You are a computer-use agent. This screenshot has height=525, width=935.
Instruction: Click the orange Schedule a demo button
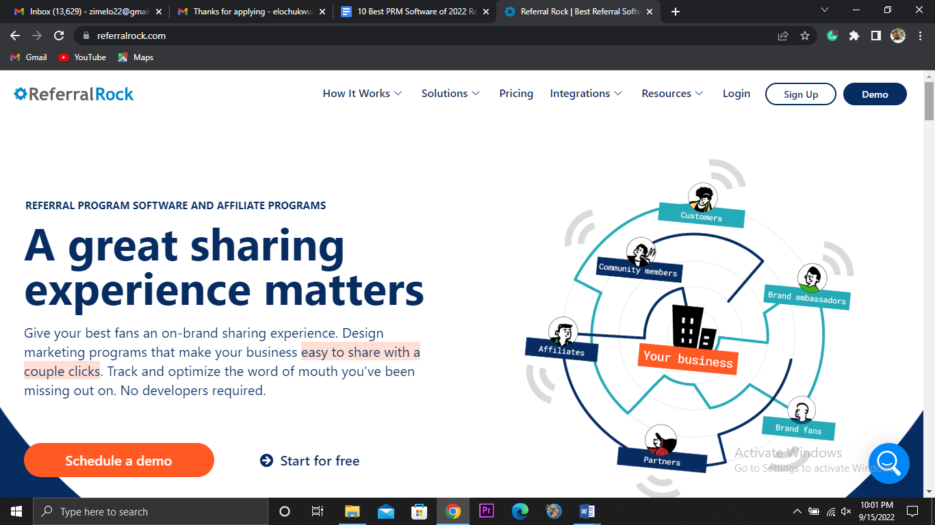[119, 460]
